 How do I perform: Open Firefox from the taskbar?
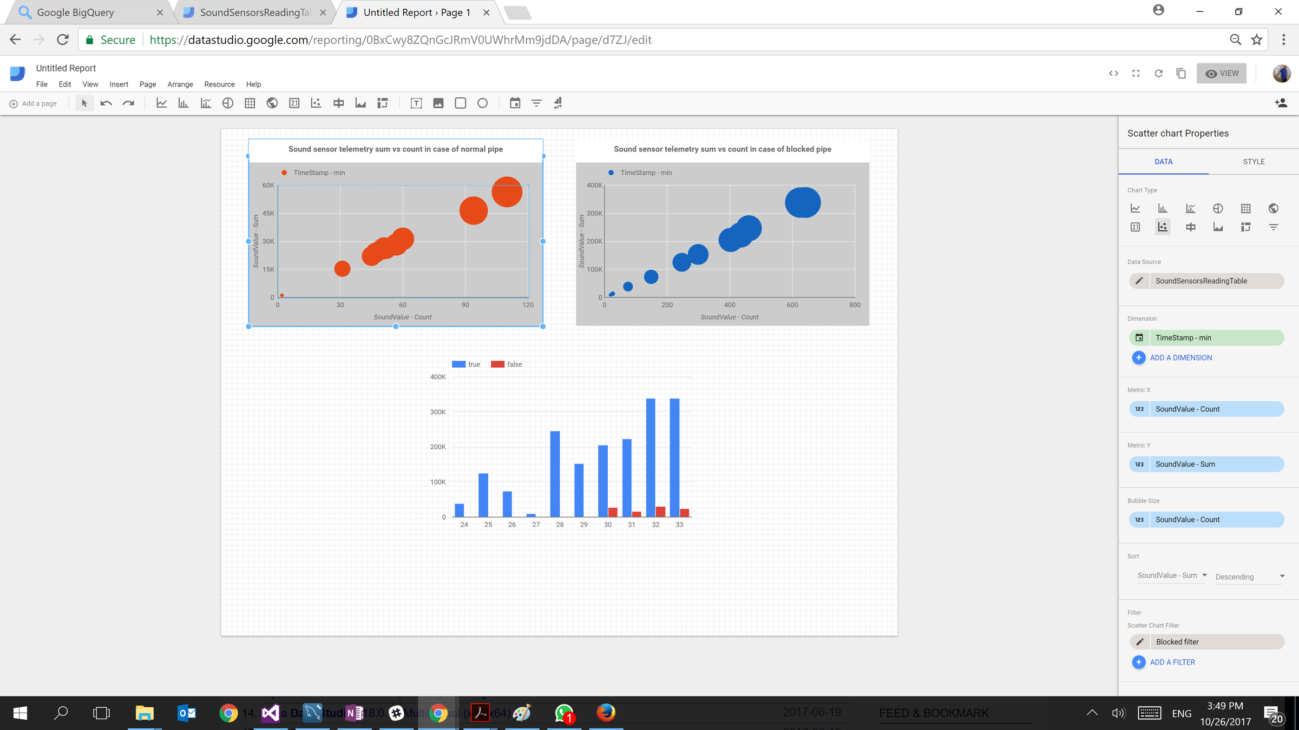(606, 713)
